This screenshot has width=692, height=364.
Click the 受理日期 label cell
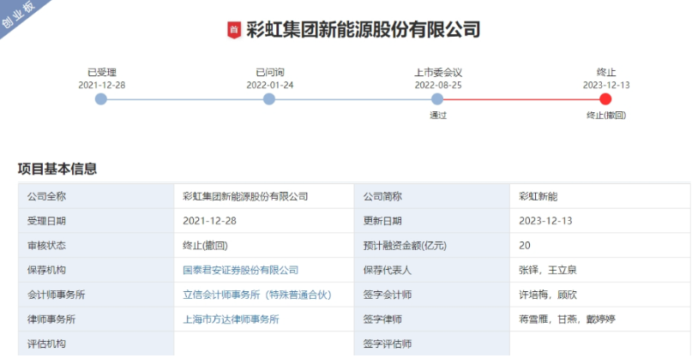pos(96,221)
